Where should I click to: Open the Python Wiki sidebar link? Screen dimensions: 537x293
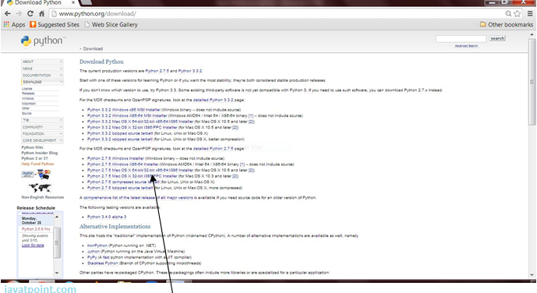[x=33, y=147]
